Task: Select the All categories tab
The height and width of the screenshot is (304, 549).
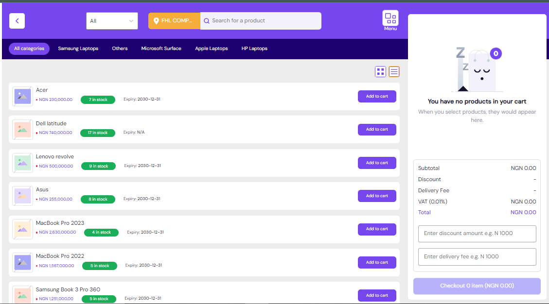Action: click(x=29, y=49)
